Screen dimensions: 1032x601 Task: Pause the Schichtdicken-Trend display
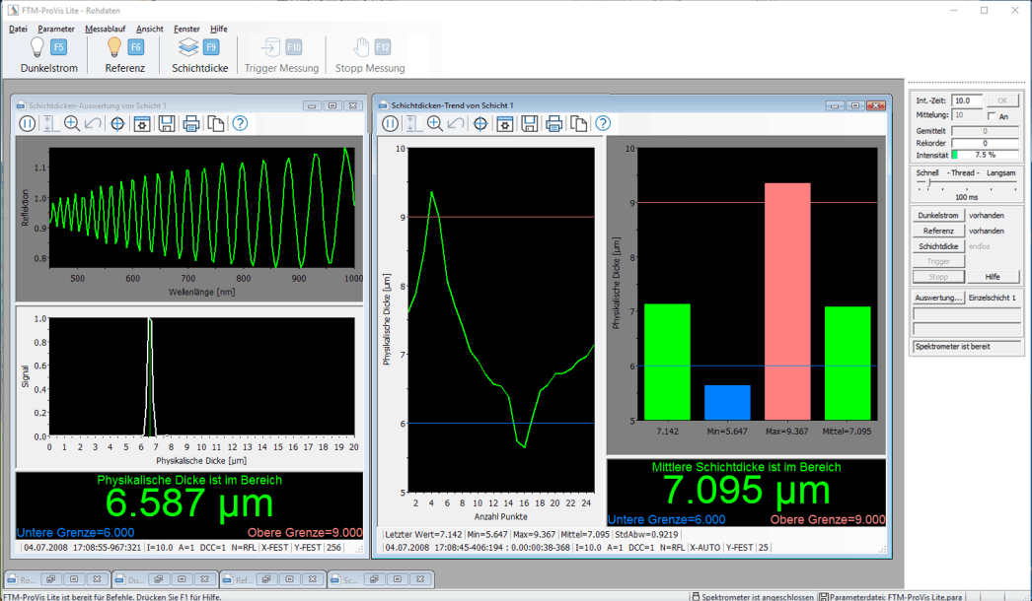(x=390, y=123)
